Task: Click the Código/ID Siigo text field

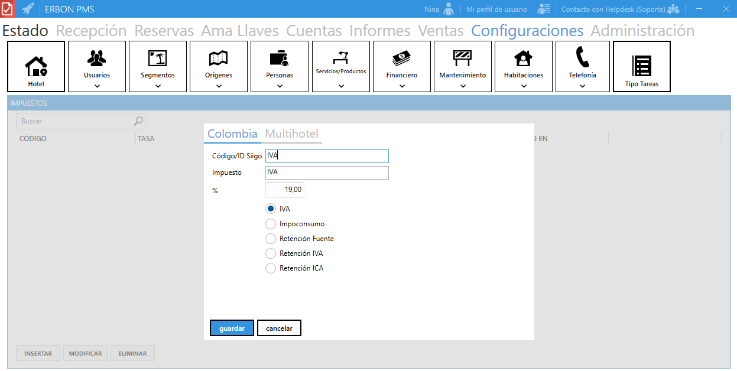Action: point(327,156)
